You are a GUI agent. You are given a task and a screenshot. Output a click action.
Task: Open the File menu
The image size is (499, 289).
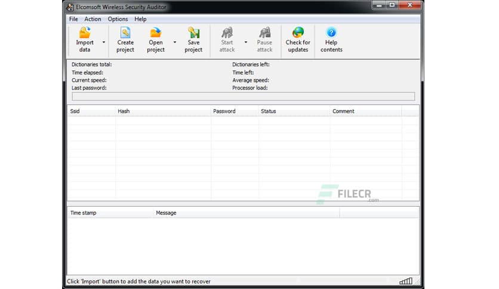(x=73, y=19)
